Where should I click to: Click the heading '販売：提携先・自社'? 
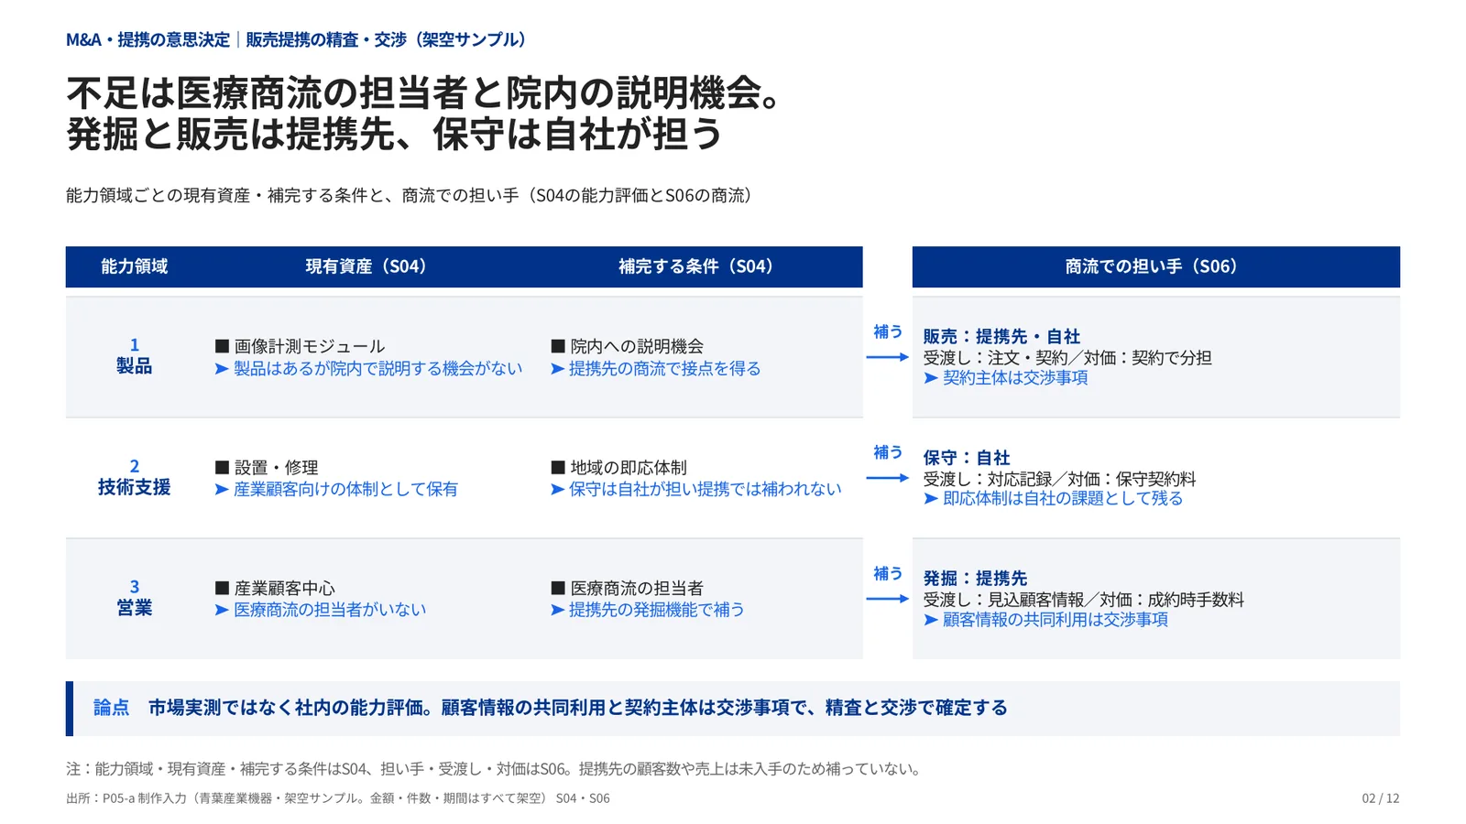pos(1001,336)
